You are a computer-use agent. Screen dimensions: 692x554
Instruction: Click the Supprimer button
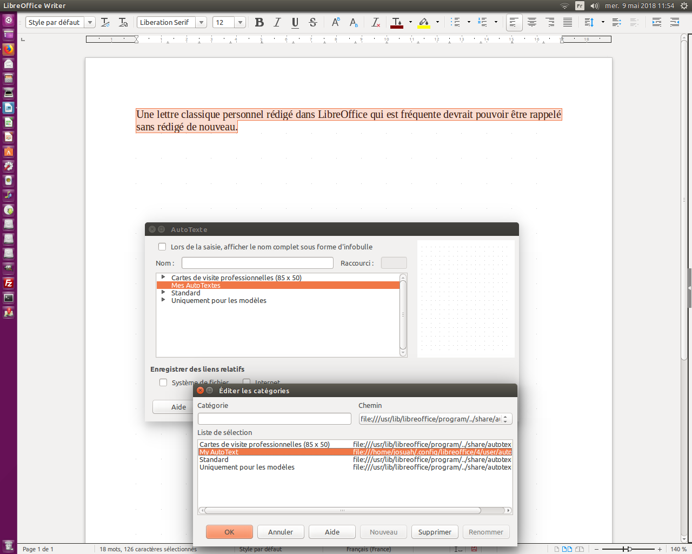(x=435, y=532)
